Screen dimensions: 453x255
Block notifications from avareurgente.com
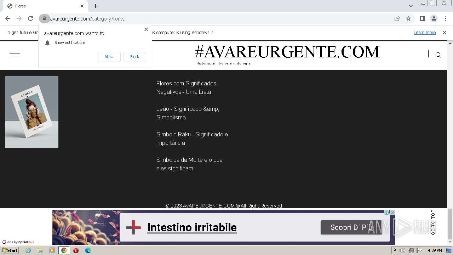[134, 57]
